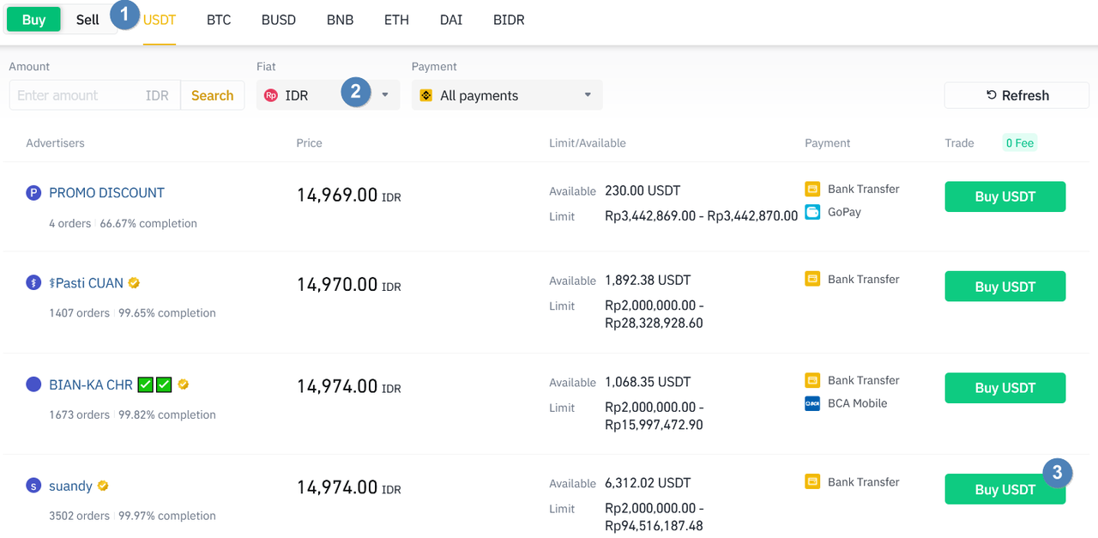The height and width of the screenshot is (538, 1098).
Task: Open the BTC tab
Action: coord(219,20)
